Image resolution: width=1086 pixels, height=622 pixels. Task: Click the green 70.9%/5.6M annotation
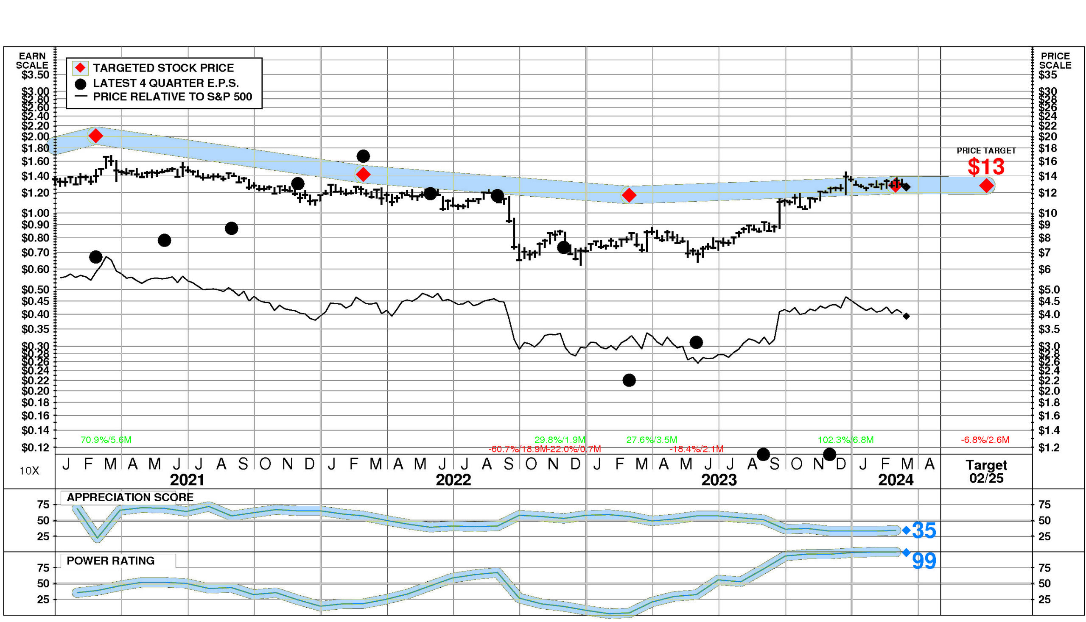pyautogui.click(x=106, y=439)
